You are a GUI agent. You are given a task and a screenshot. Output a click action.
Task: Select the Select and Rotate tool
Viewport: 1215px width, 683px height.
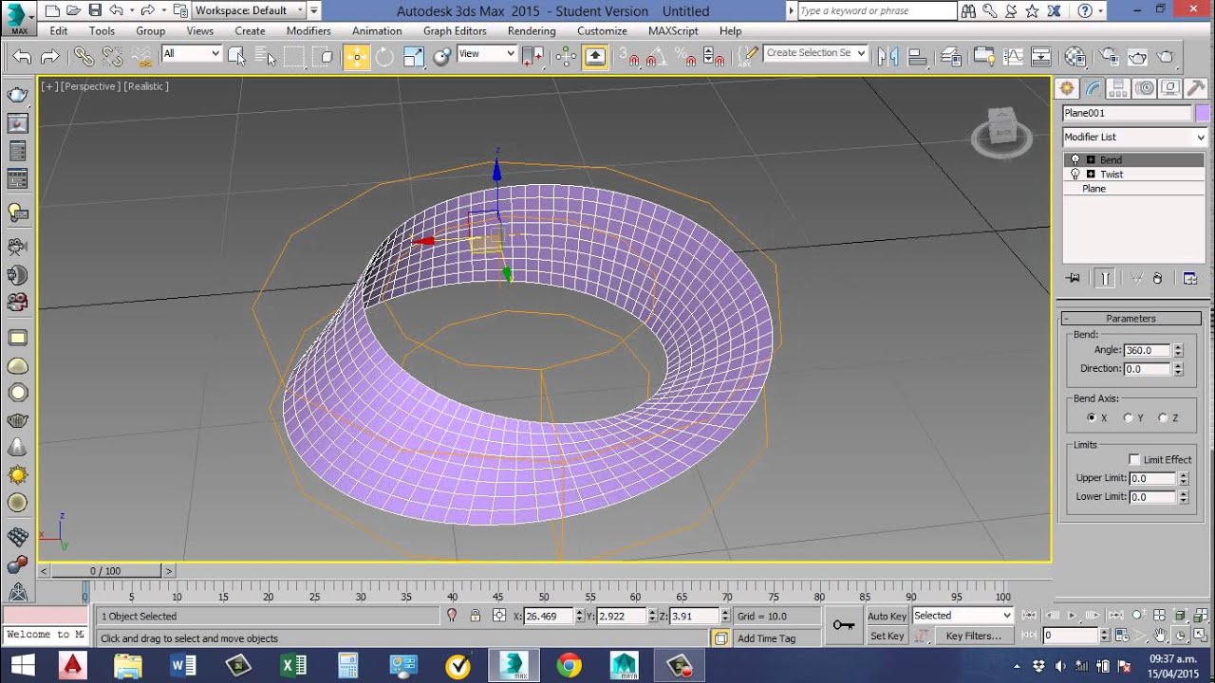point(384,57)
